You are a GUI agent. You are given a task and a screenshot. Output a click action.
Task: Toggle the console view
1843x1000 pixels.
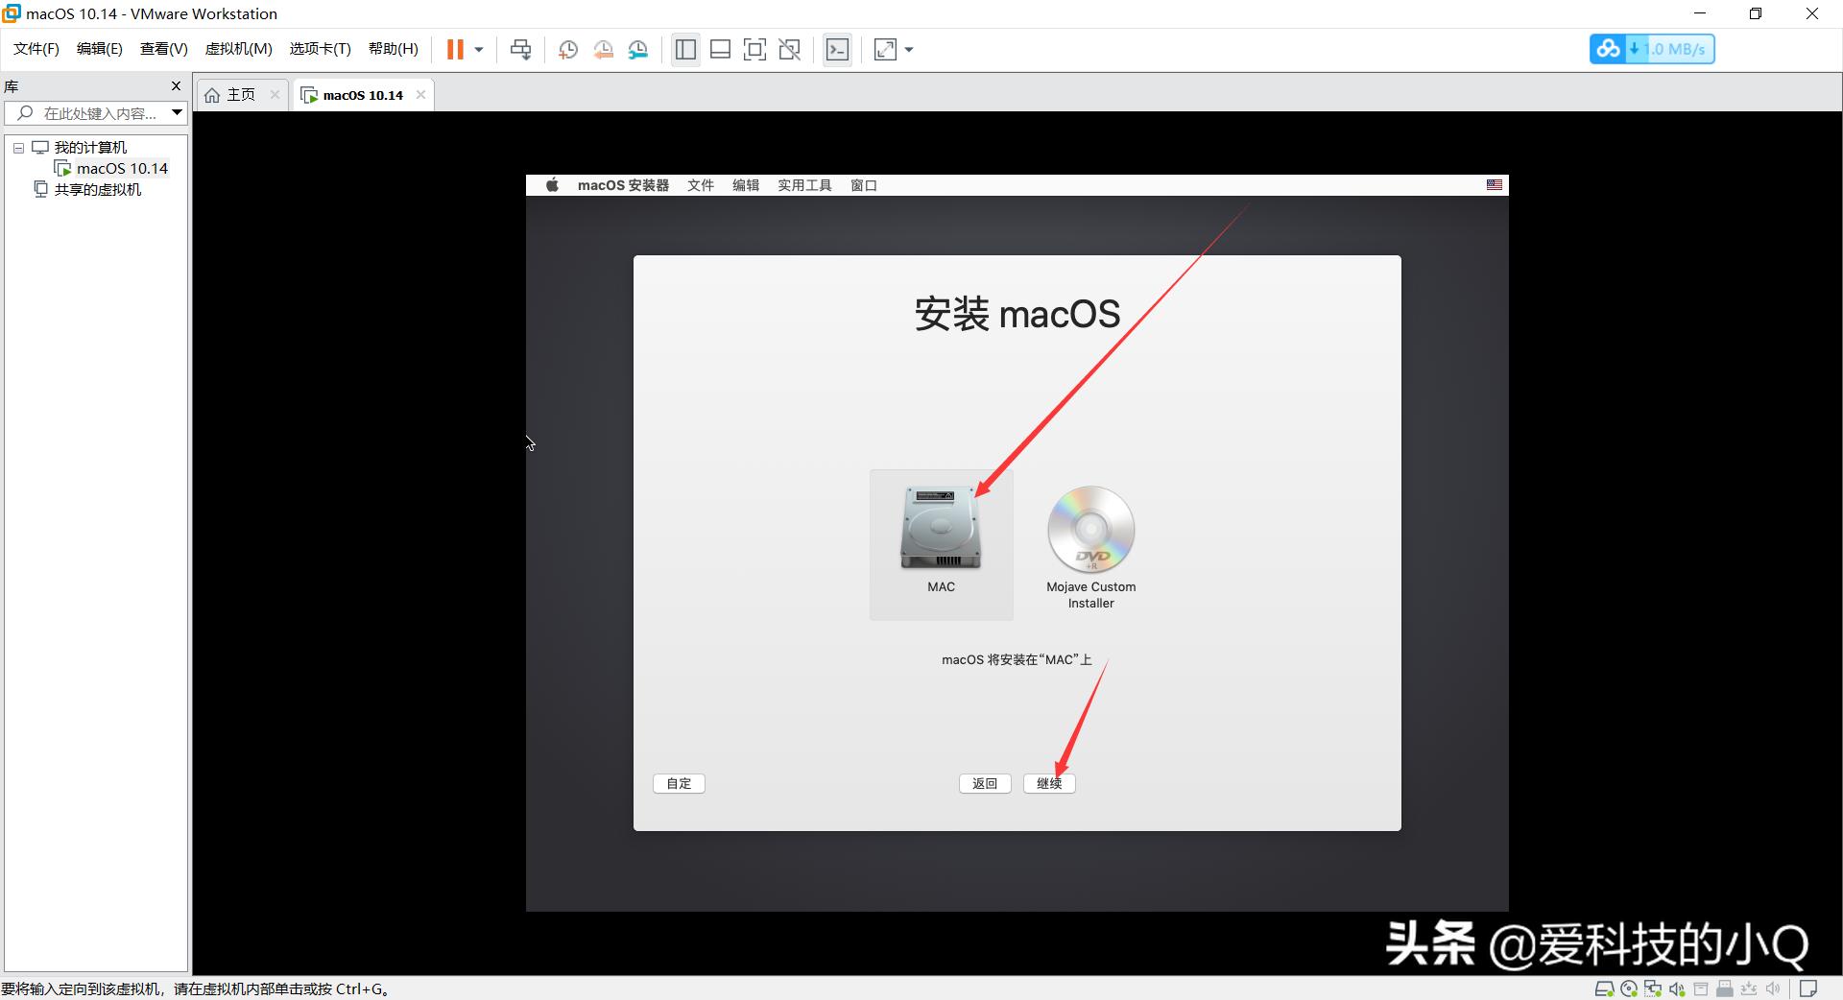tap(837, 49)
